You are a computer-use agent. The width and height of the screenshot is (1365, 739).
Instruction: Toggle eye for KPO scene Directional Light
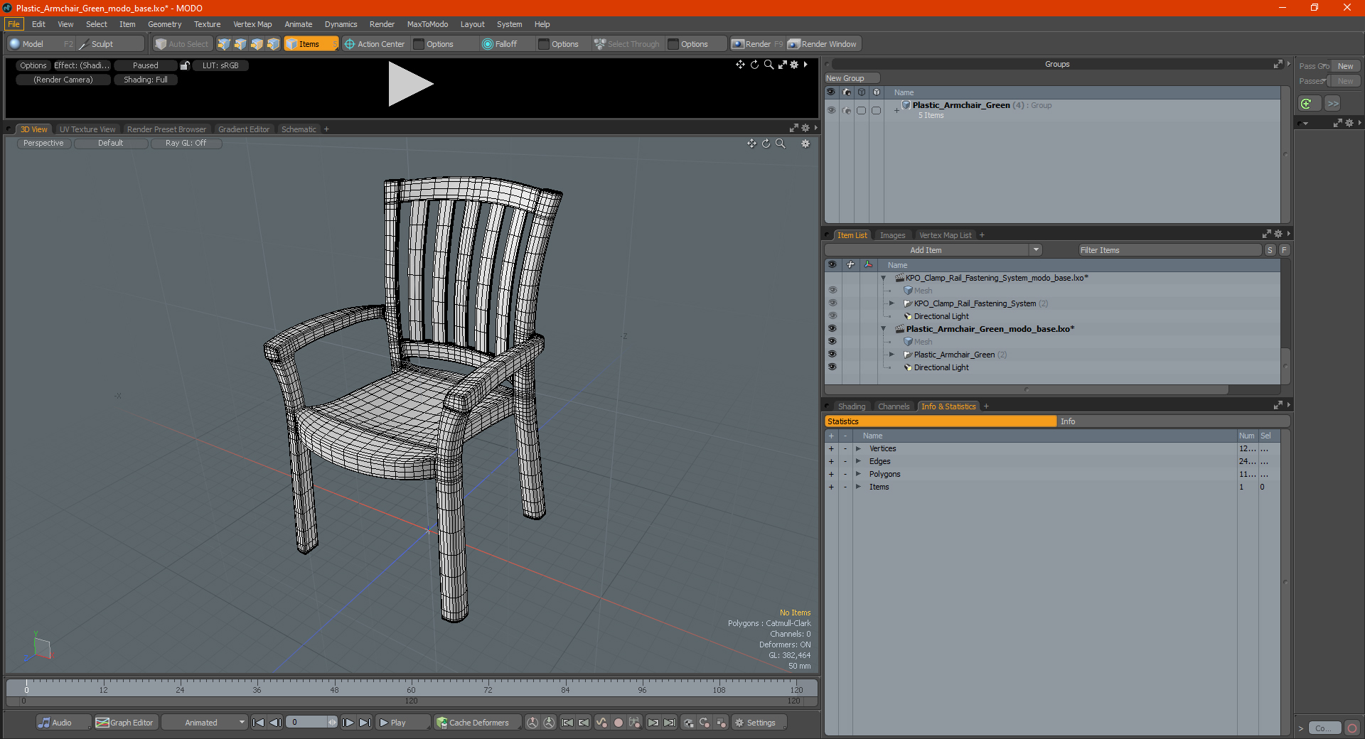coord(832,315)
